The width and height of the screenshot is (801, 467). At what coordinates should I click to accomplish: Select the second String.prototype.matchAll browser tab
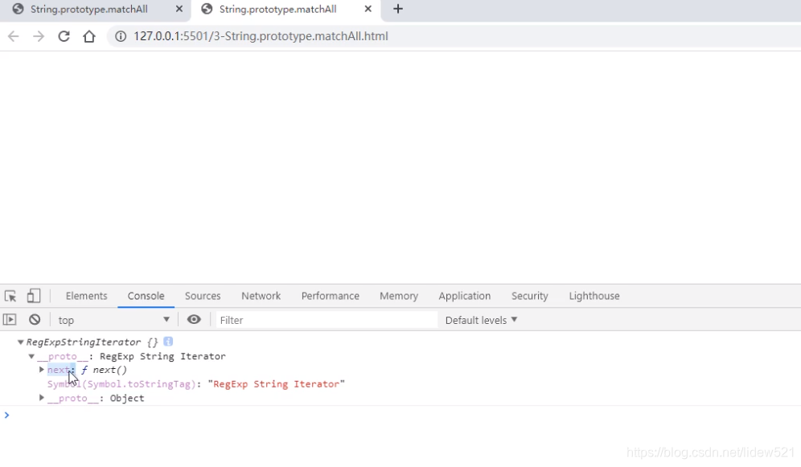coord(286,9)
